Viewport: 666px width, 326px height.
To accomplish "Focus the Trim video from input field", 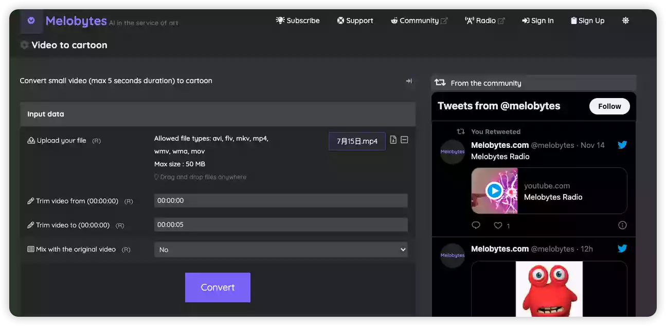I will coord(281,201).
